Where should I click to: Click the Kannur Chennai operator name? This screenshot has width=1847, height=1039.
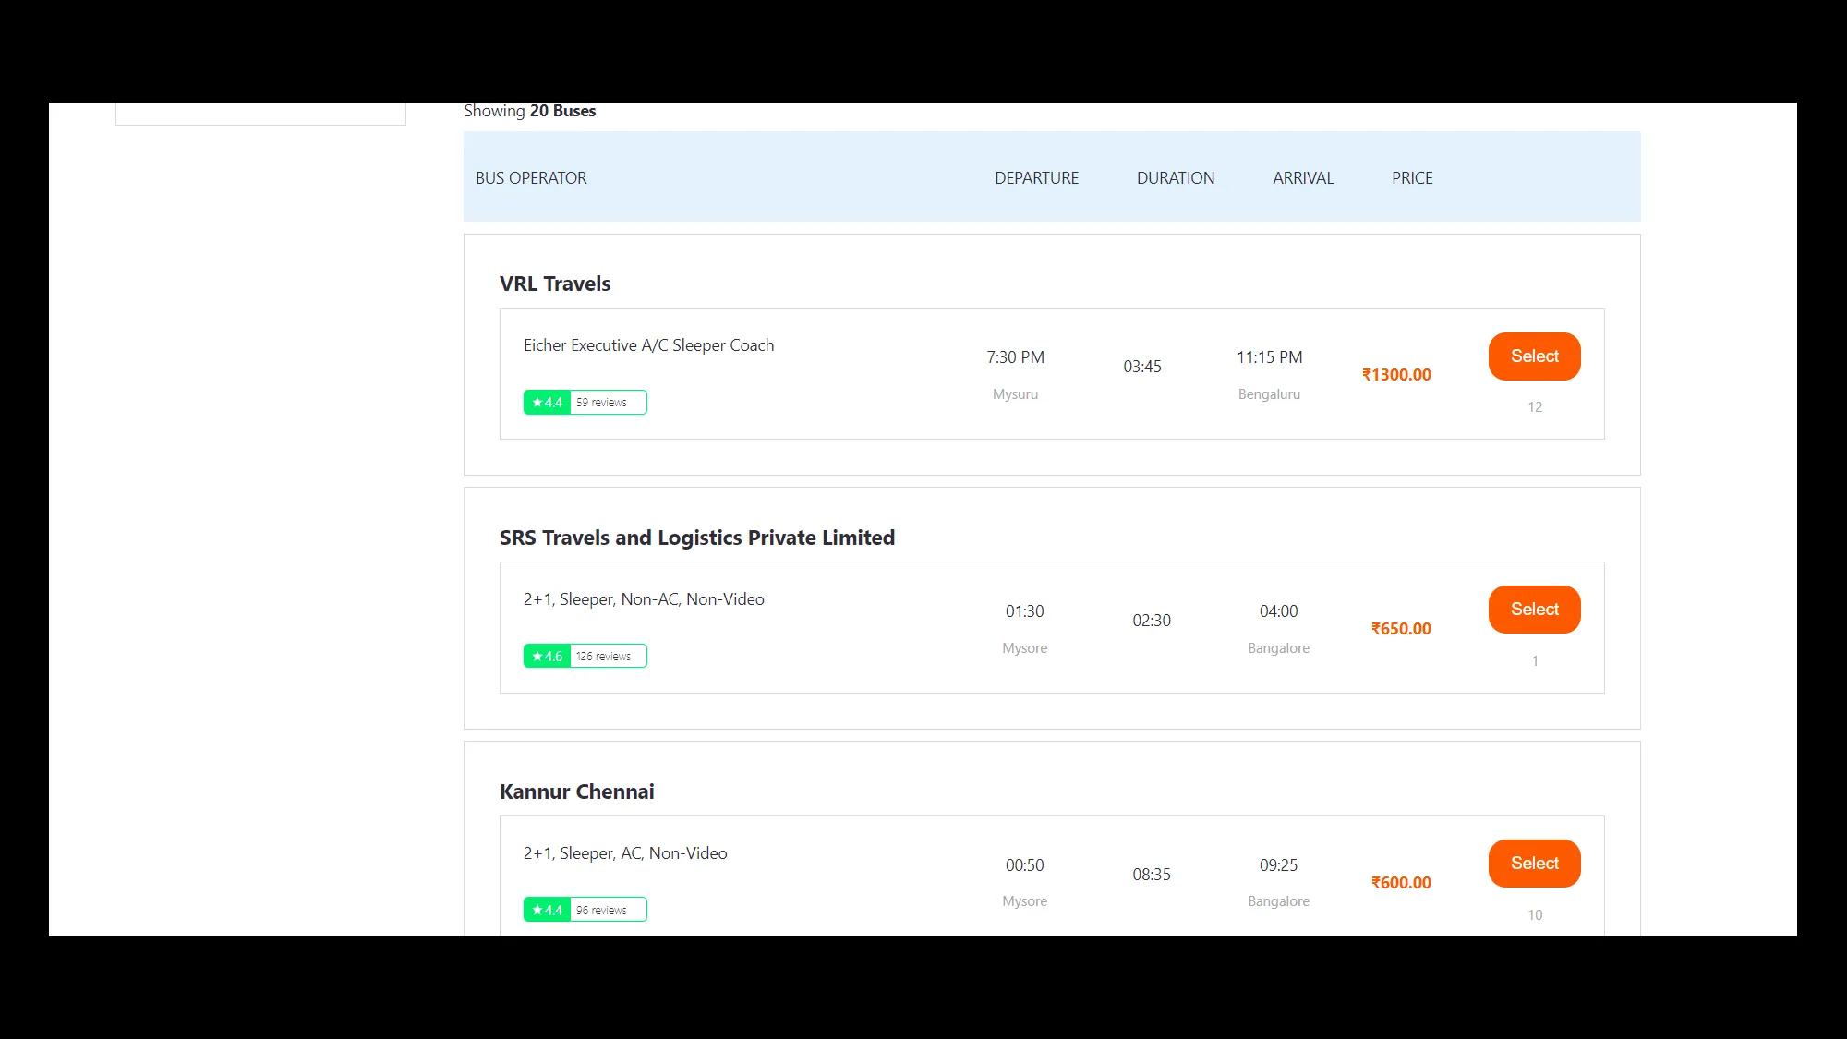[576, 792]
